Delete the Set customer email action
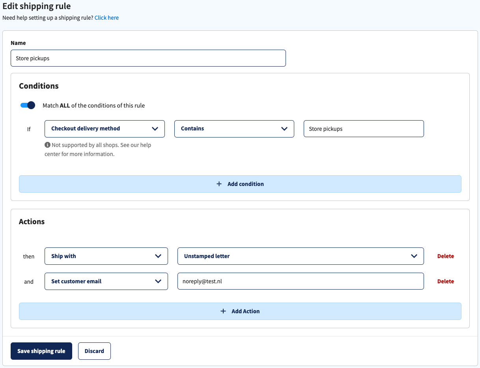Image resolution: width=480 pixels, height=368 pixels. pos(445,281)
